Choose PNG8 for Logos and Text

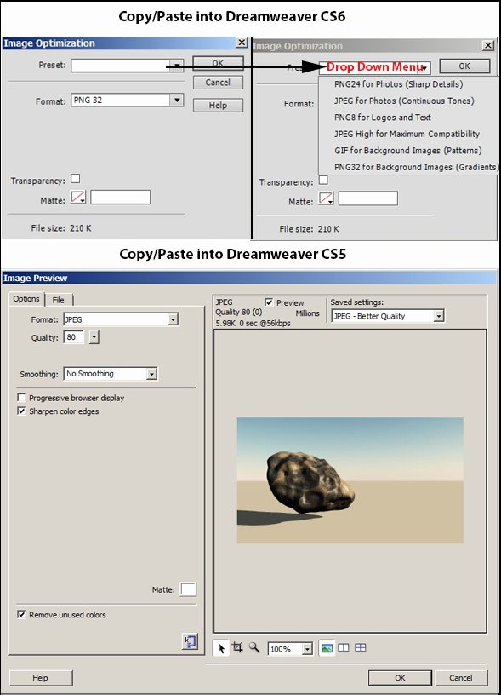pos(383,118)
